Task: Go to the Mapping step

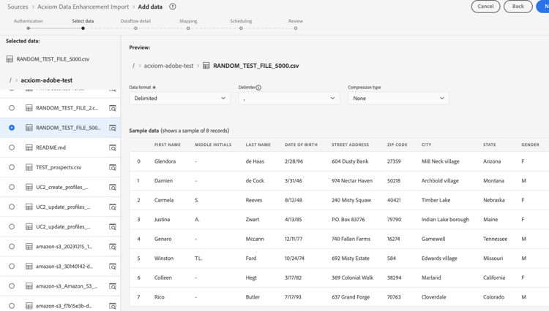Action: 188,28
